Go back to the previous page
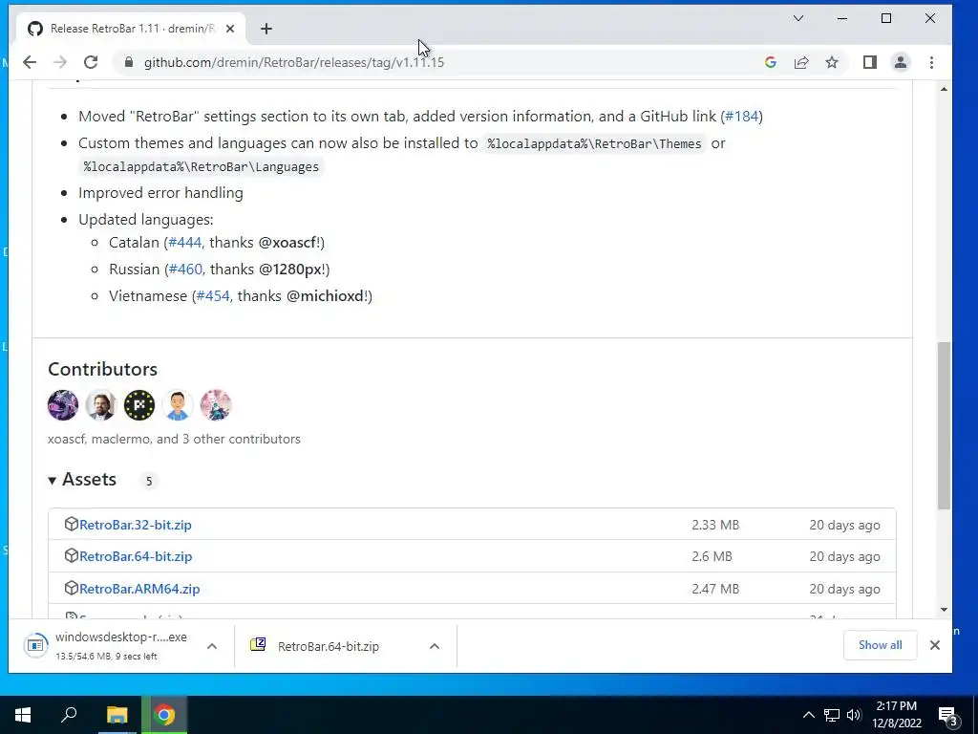 point(30,62)
